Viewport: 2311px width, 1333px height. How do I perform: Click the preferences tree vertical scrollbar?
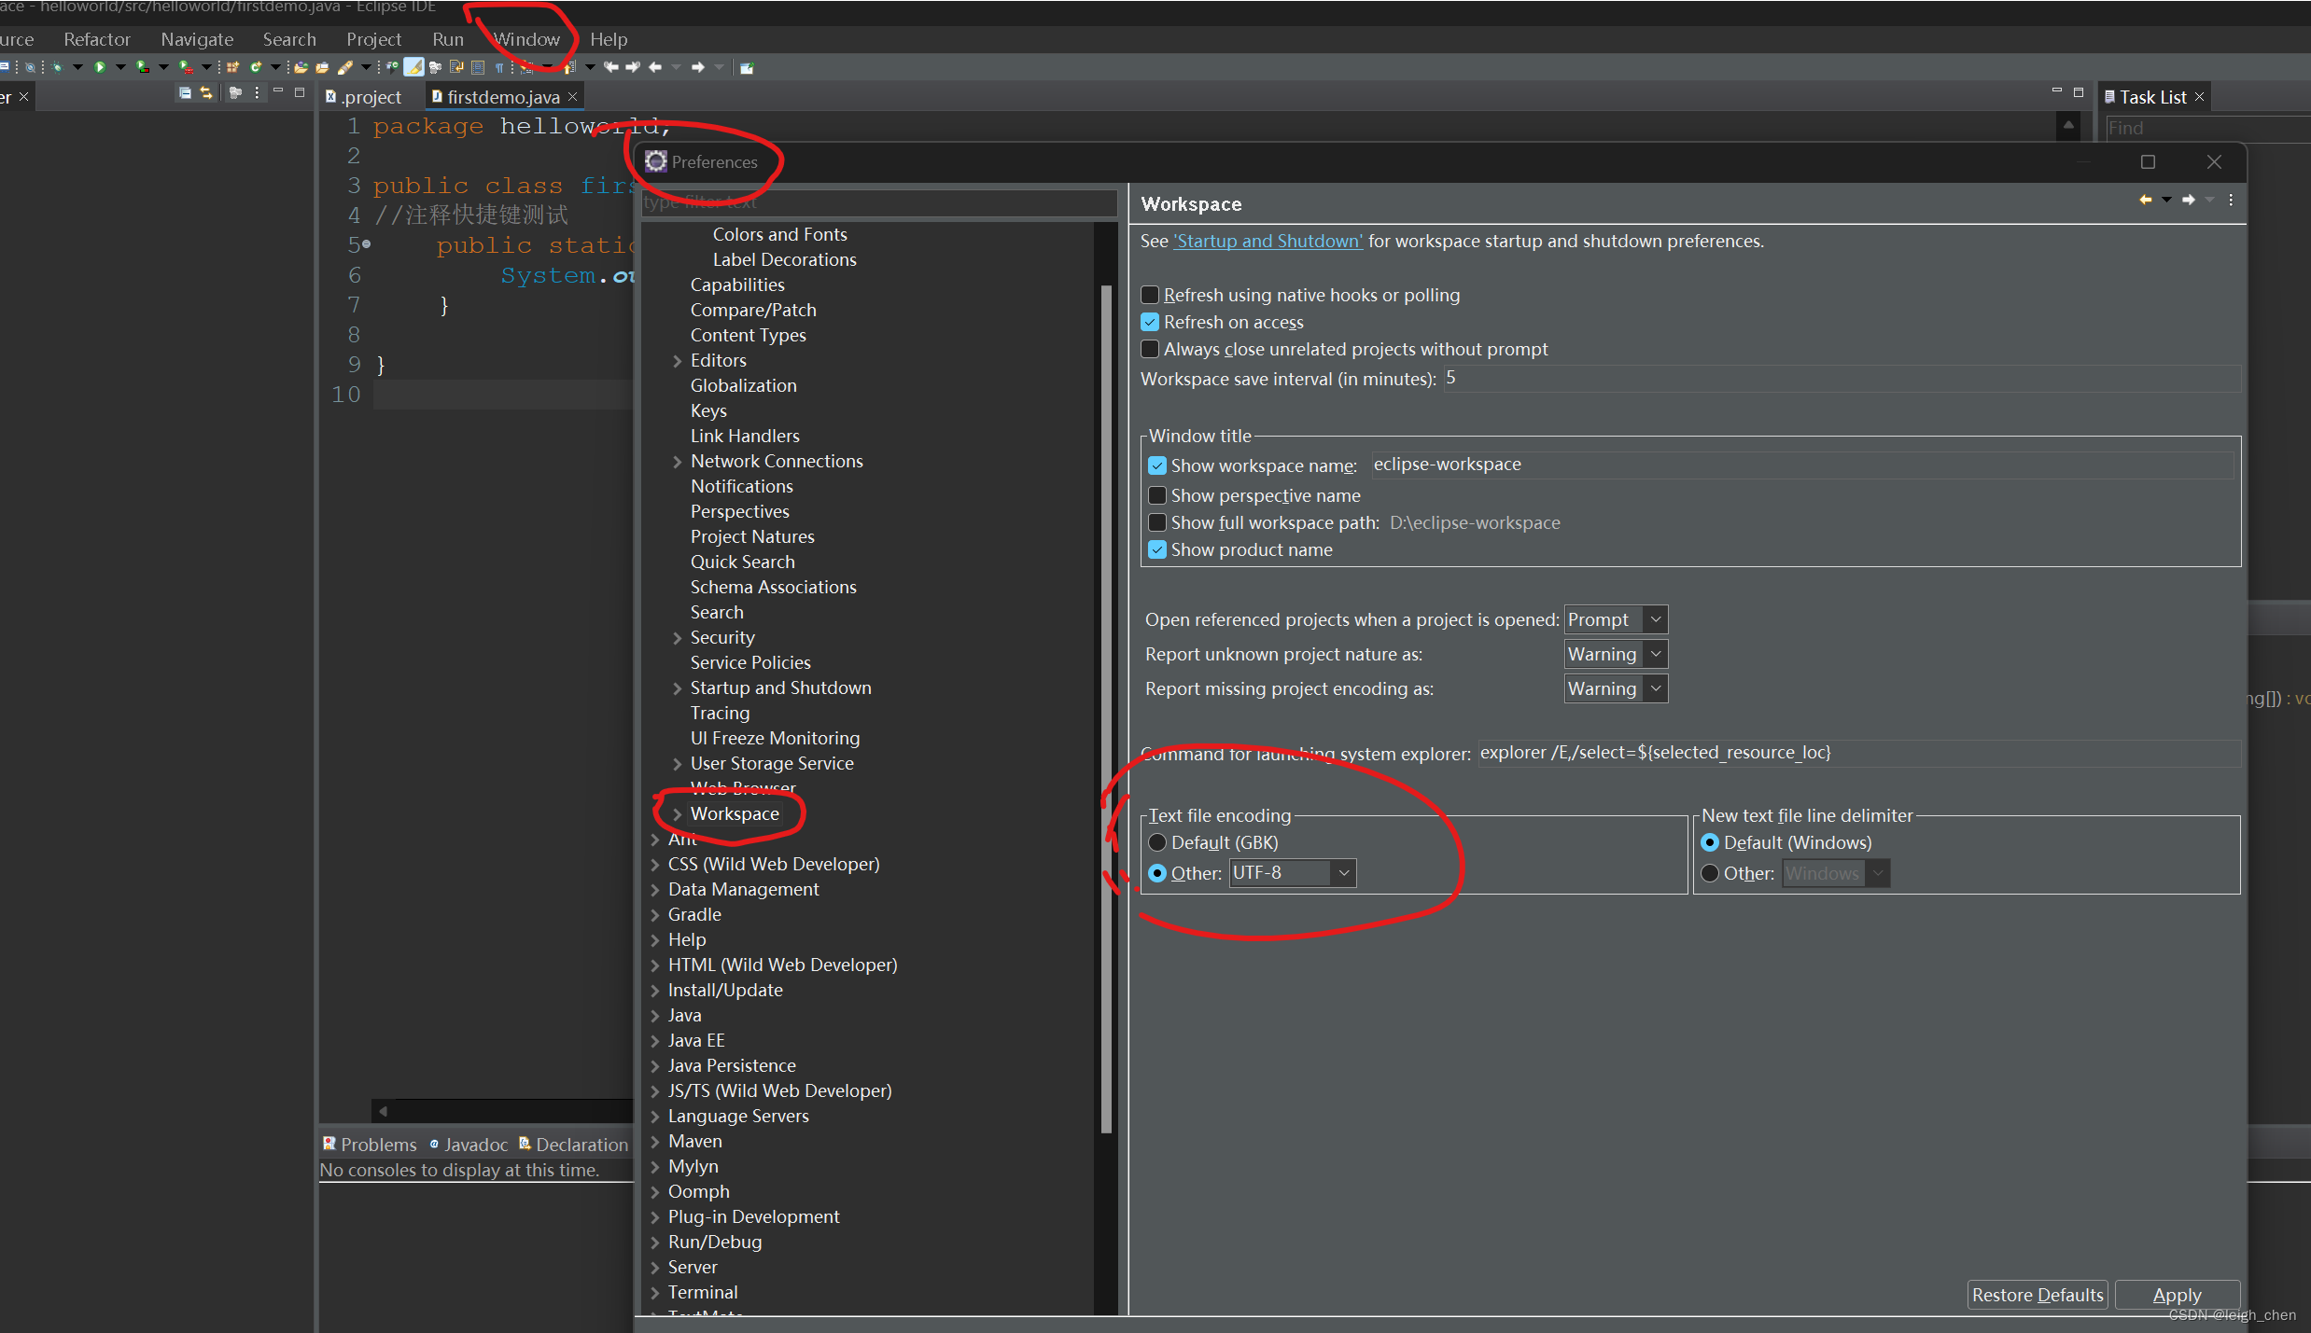[x=1106, y=709]
